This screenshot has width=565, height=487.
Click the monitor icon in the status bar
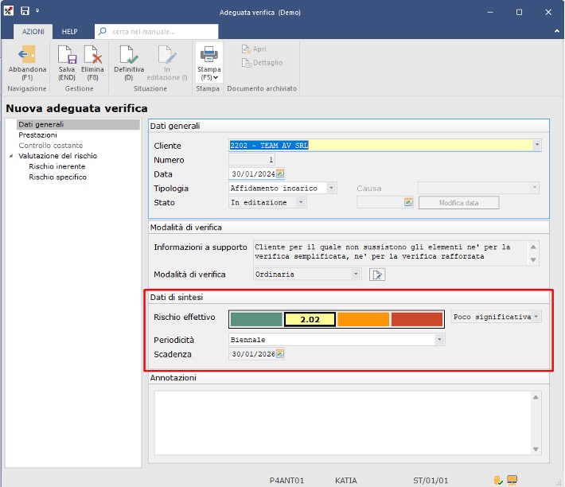point(512,480)
